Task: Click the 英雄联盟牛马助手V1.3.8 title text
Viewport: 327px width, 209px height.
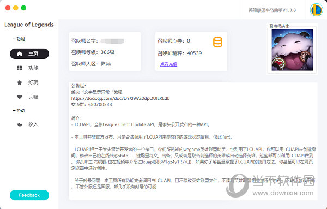Action: pyautogui.click(x=272, y=10)
